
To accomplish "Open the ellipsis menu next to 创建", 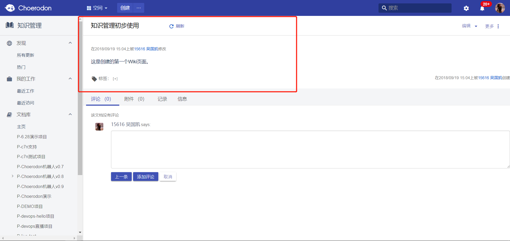I will (x=139, y=8).
